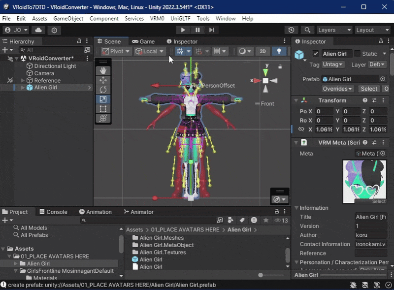Switch to the Console tab
This screenshot has width=394, height=290.
(54, 212)
